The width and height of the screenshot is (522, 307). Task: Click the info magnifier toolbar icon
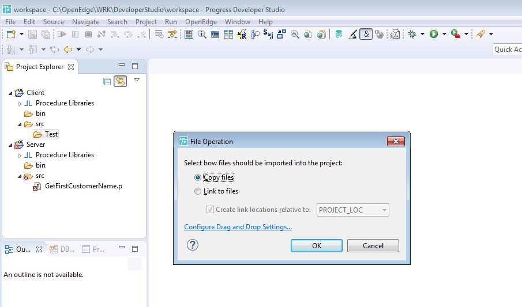[x=202, y=34]
